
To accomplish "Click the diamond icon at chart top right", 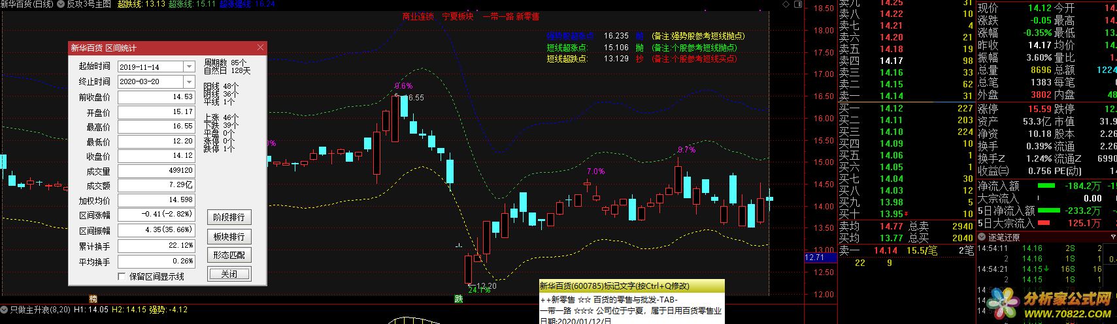I will [x=786, y=4].
